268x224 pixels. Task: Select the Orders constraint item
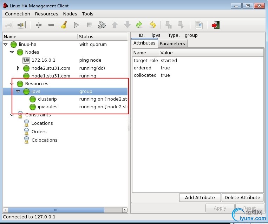pyautogui.click(x=39, y=131)
